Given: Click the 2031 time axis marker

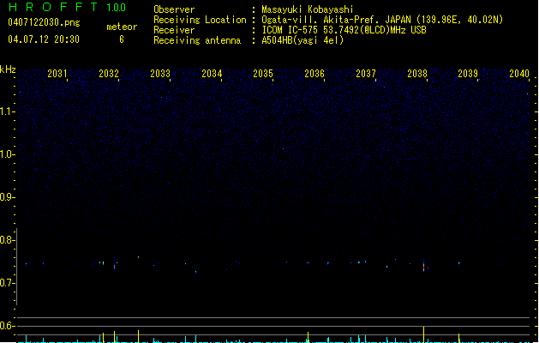Looking at the screenshot, I should pos(57,73).
